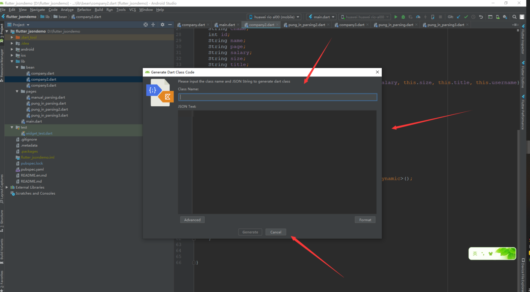Viewport: 530px width, 292px height.
Task: Click the Git rollback undo icon
Action: tap(481, 17)
